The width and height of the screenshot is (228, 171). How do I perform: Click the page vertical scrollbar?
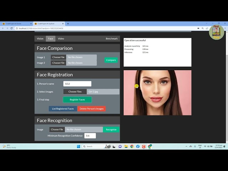227,98
